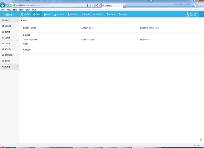Select 微网站设置 in the sidebar
The height and width of the screenshot is (148, 204).
[8, 26]
